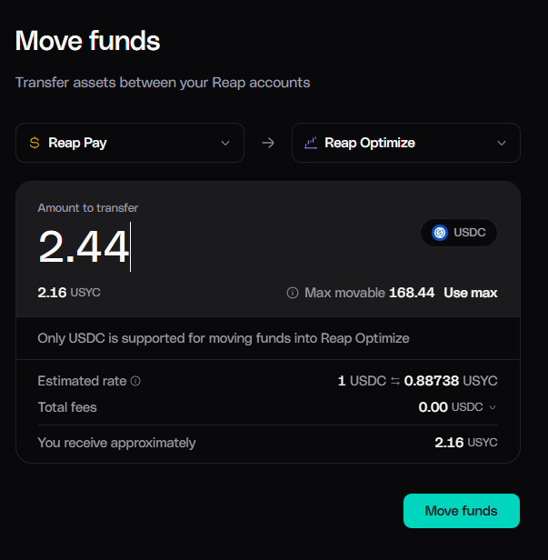The image size is (548, 560).
Task: Click the 0.00 USDC total fees value
Action: tap(451, 407)
